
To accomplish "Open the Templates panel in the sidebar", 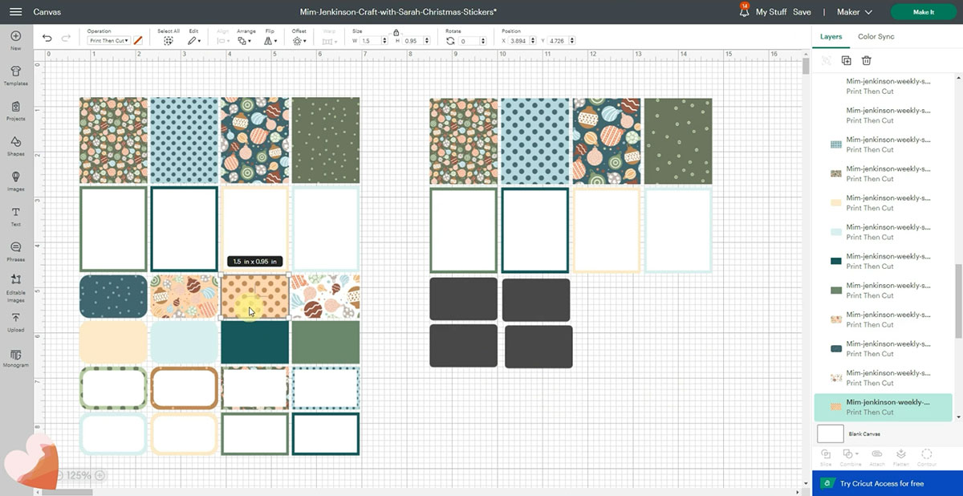I will pos(15,75).
